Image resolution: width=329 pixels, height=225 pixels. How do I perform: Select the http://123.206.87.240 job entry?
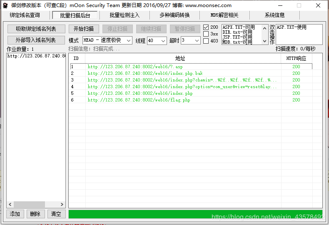point(36,56)
